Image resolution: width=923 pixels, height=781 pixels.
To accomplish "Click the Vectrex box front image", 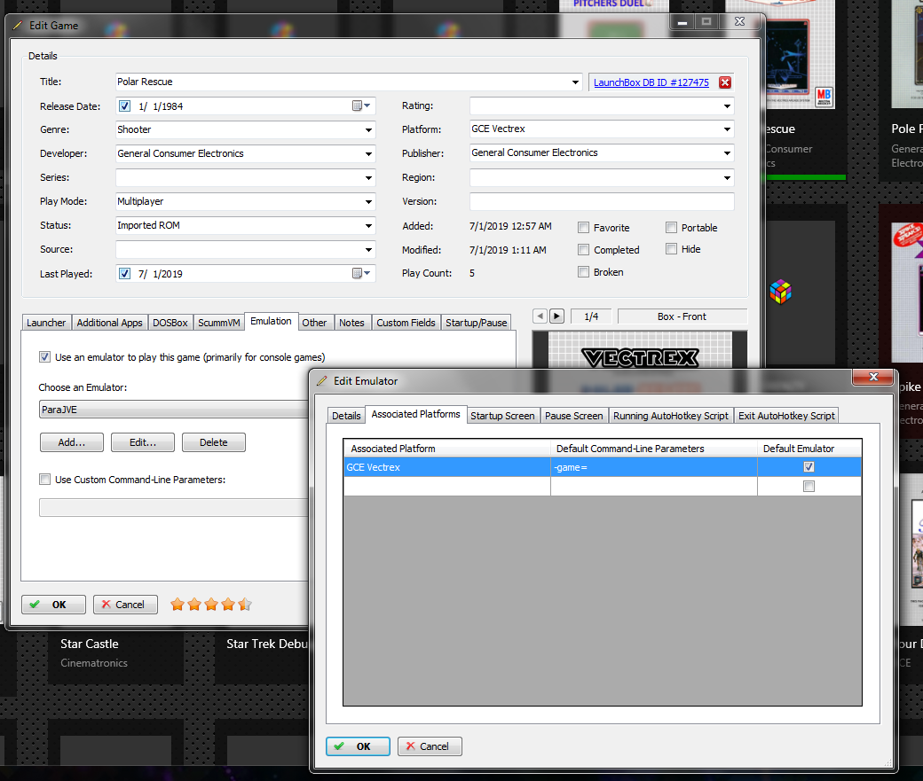I will point(640,351).
